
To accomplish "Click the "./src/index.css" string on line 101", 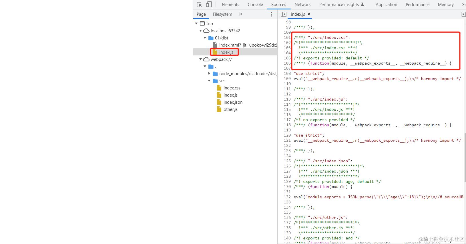I will 328,37.
